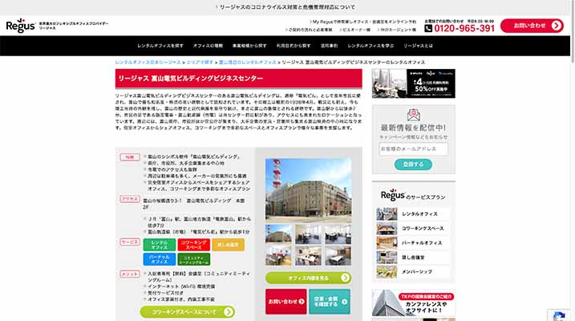Click the Regus logo in the header
The image size is (575, 321).
tap(21, 26)
